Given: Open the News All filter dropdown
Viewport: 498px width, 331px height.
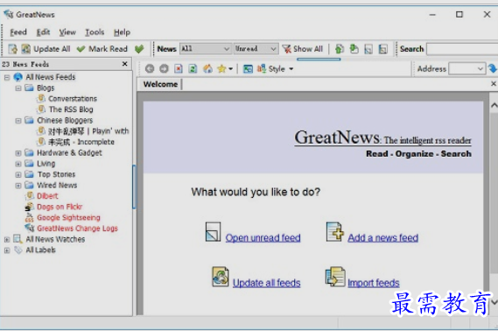Looking at the screenshot, I should [x=205, y=49].
